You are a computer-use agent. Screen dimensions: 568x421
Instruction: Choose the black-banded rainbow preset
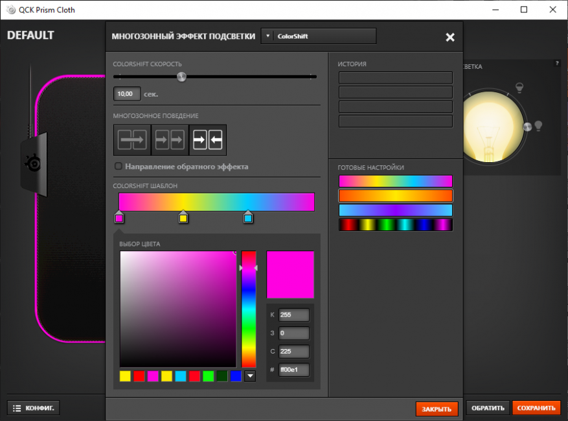[396, 225]
